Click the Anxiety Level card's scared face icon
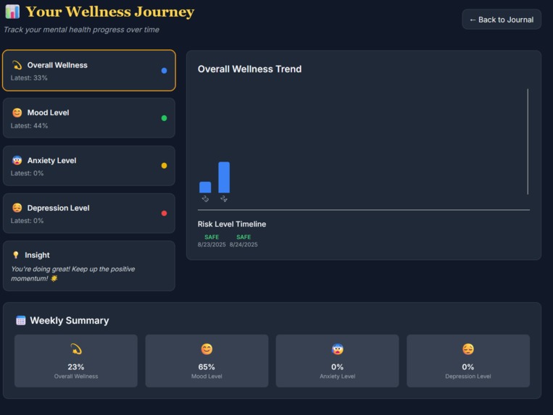Viewport: 553px width, 415px height. click(17, 160)
